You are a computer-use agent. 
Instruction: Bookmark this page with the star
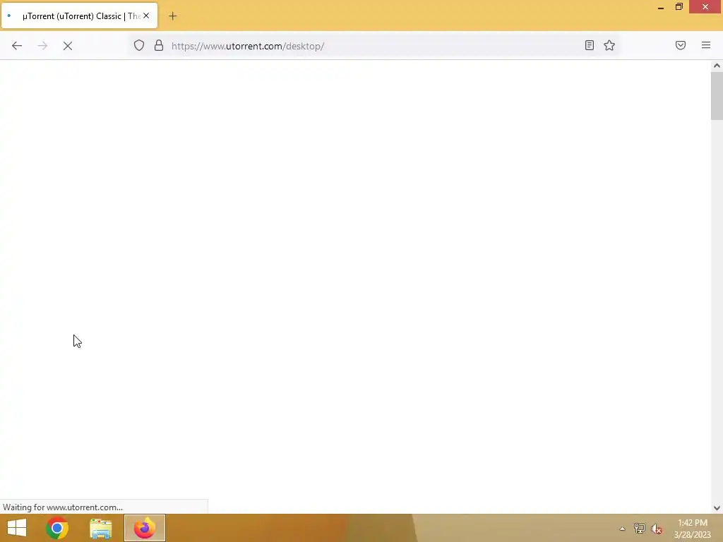[609, 45]
